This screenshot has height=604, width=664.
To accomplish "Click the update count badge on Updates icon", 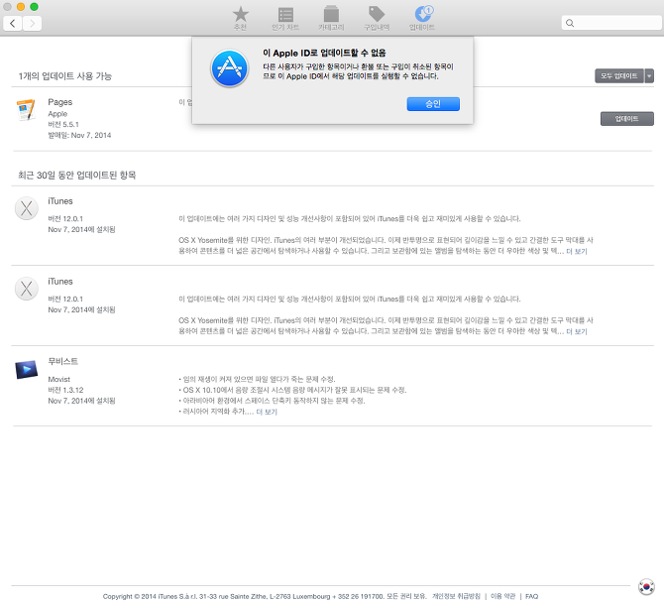I will [428, 10].
